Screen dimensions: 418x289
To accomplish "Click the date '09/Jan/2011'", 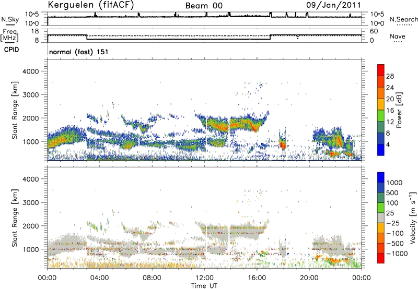I will point(333,5).
